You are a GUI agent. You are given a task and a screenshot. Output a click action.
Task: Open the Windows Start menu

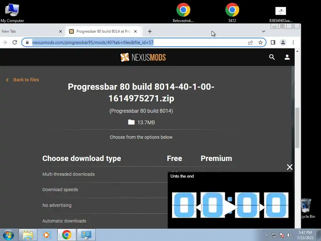pyautogui.click(x=8, y=235)
